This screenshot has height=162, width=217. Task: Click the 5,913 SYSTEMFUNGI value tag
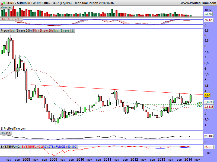coord(210,147)
